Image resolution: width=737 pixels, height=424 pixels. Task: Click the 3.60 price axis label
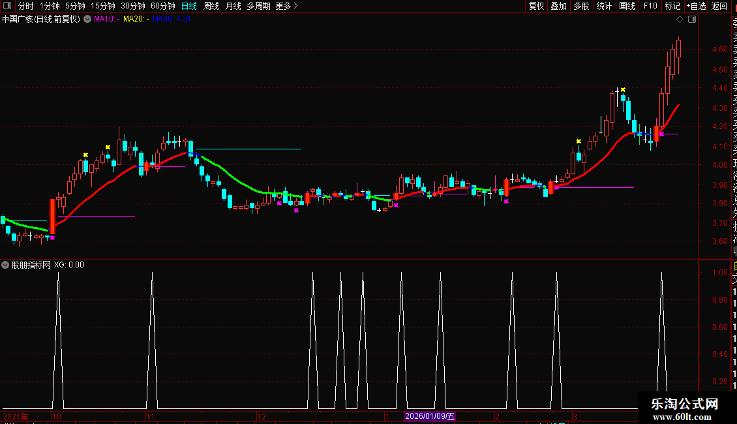(x=719, y=241)
